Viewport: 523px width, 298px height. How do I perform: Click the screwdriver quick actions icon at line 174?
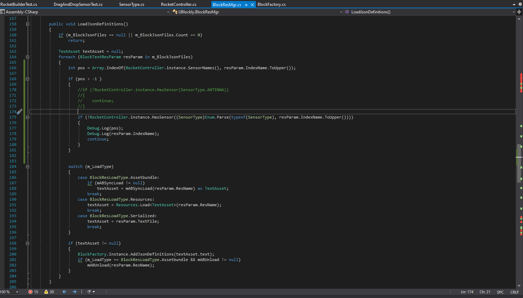(20, 112)
